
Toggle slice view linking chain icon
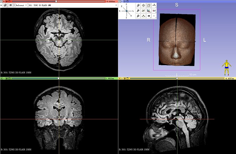point(5,5)
